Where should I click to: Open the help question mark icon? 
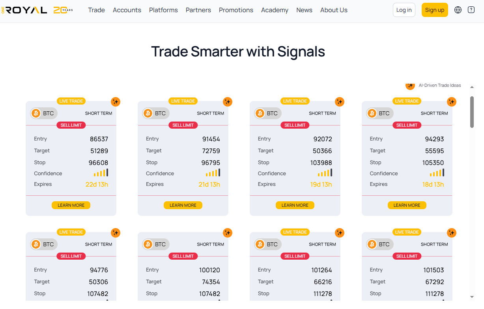(x=471, y=10)
